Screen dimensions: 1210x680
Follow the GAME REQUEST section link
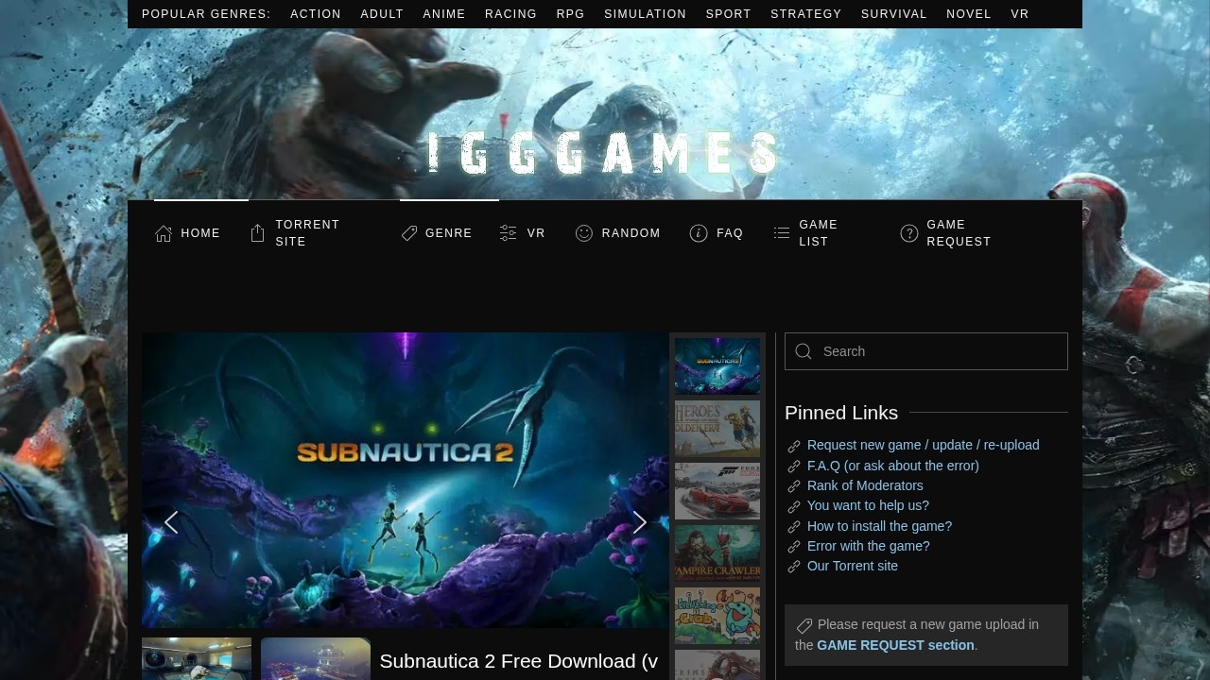tap(895, 645)
